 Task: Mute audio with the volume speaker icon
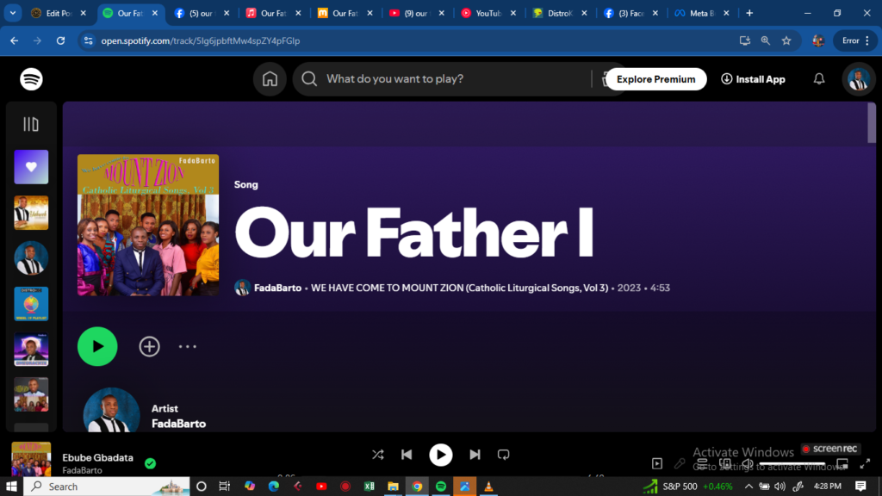748,463
